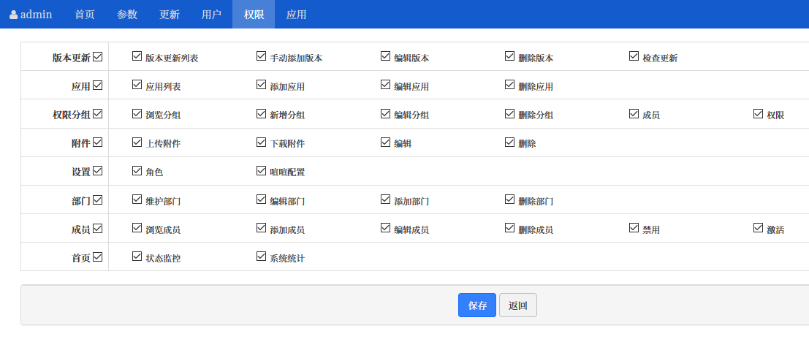Toggle the 状态监控 checkbox
Screen dimensions: 809x342
pyautogui.click(x=137, y=256)
